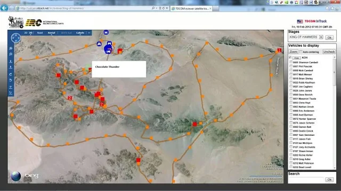Click vehicle name 0212 Matt Peterson

click(303, 163)
